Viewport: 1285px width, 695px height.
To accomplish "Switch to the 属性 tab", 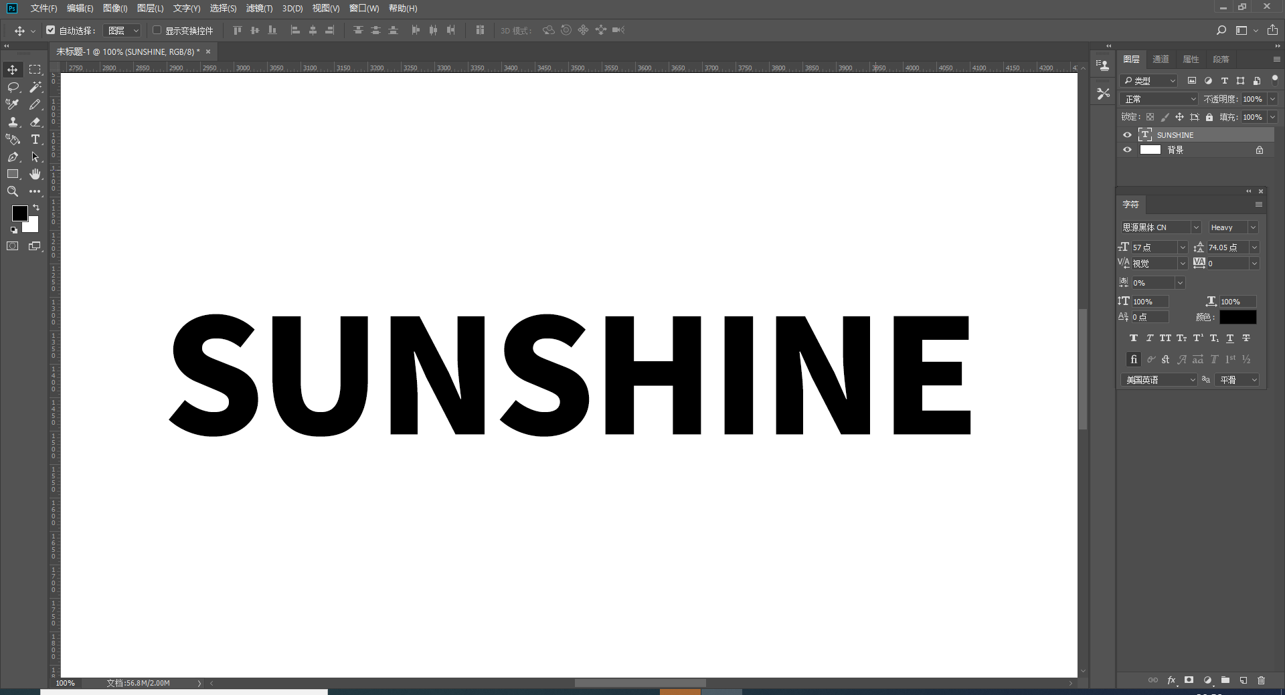I will tap(1191, 60).
